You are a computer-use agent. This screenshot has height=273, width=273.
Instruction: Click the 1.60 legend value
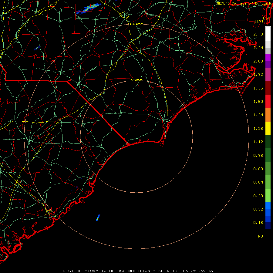coord(258,102)
